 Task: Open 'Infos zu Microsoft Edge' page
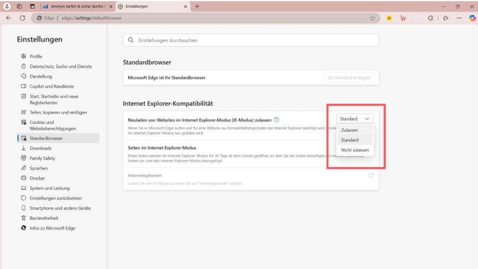pos(58,228)
